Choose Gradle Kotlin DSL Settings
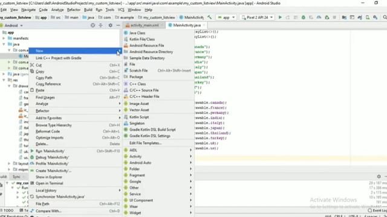 tap(158, 136)
